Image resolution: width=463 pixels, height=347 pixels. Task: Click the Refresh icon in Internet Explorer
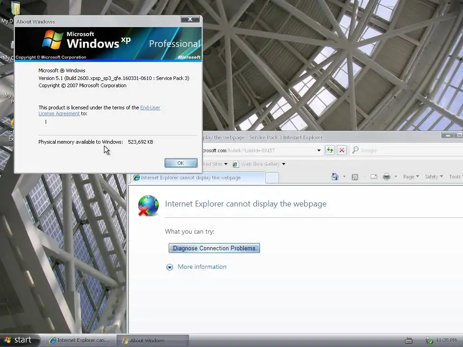(x=330, y=150)
